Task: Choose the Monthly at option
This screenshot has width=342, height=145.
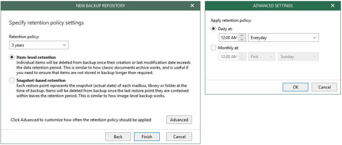Action: point(214,48)
